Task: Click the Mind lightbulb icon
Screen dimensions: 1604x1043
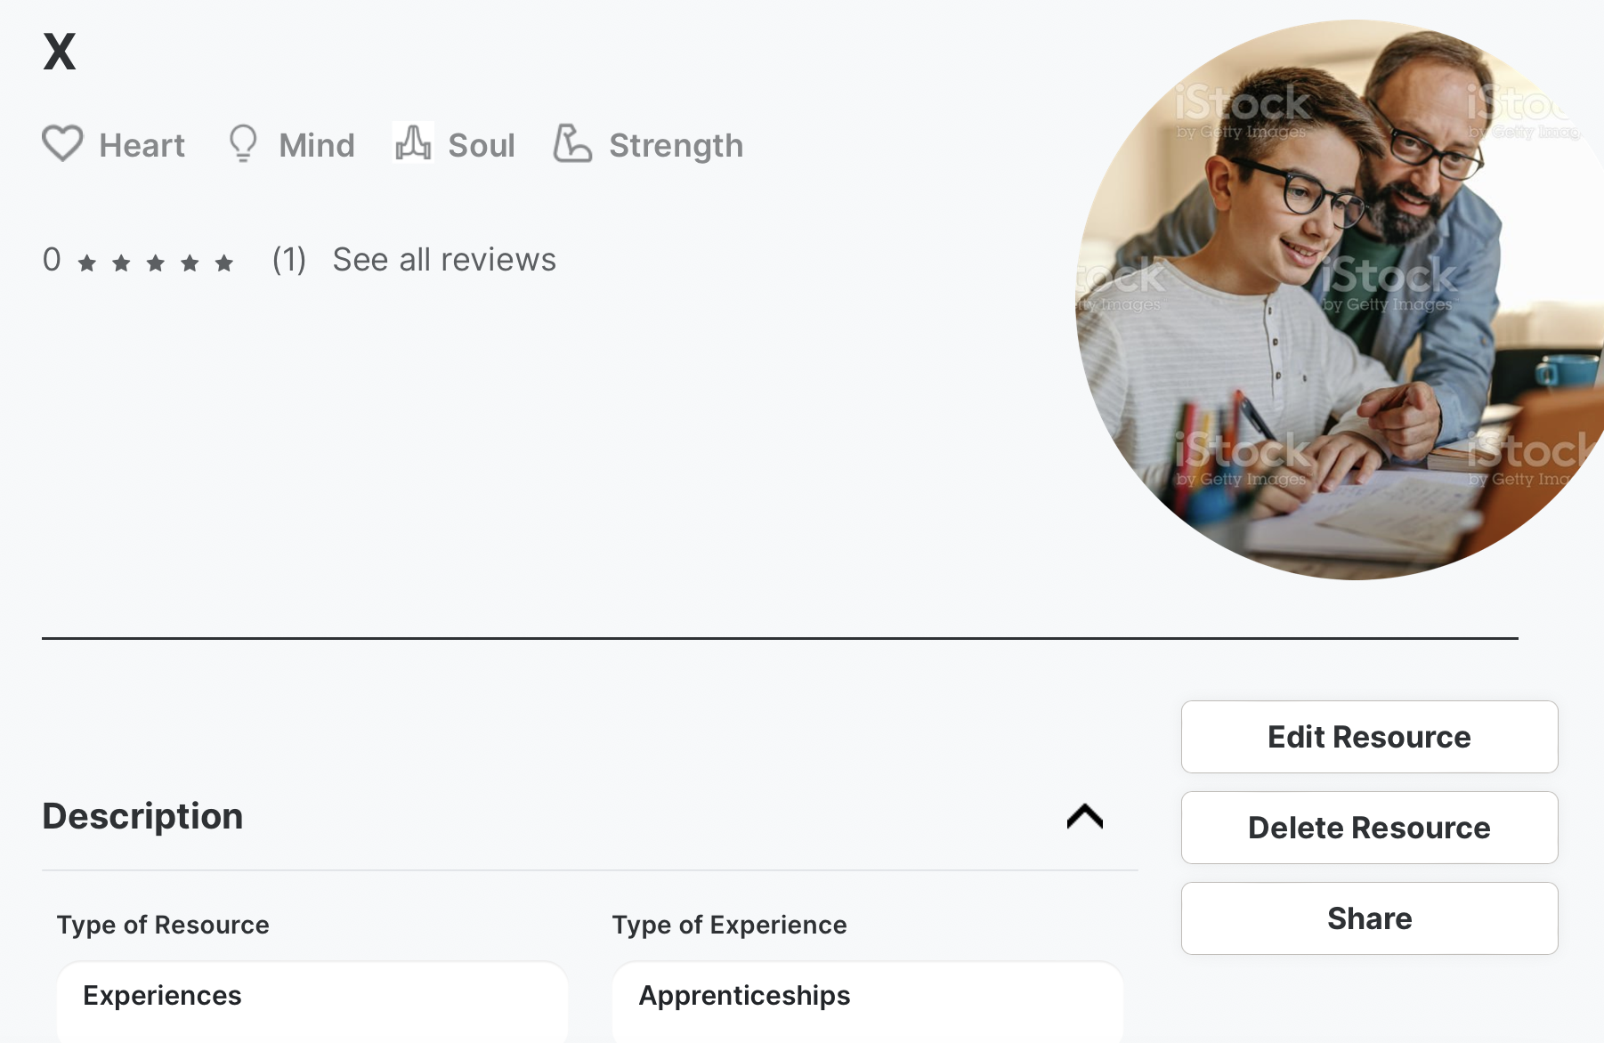Action: tap(243, 143)
